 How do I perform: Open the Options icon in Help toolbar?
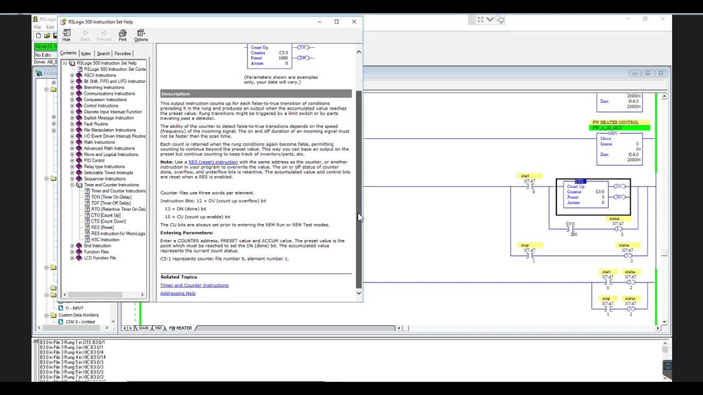(141, 33)
